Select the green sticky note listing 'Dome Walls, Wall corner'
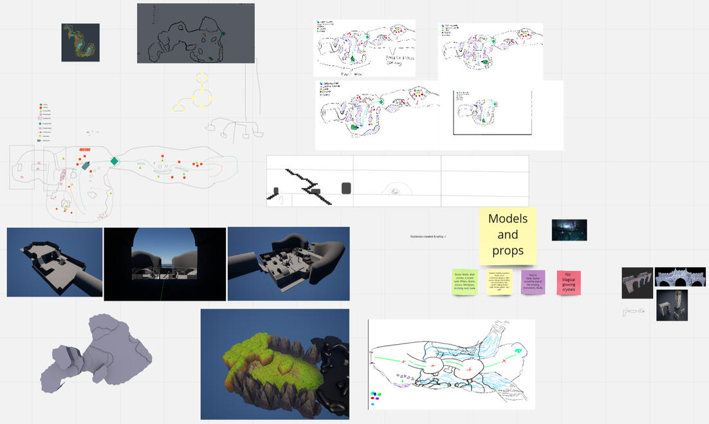709x424 pixels. tap(464, 282)
